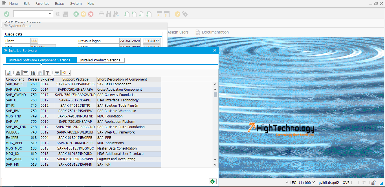
Task: Click the red Cancel icon
Action: [91, 14]
